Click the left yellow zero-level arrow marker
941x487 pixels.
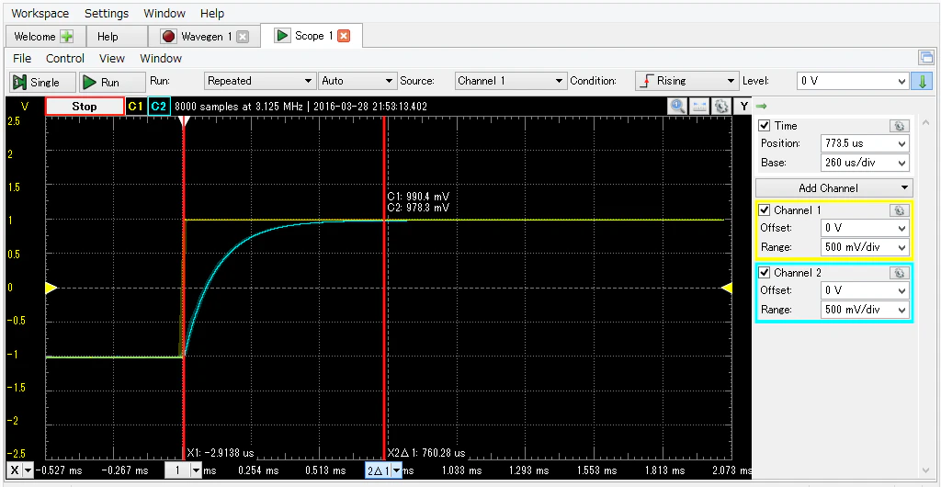(51, 289)
